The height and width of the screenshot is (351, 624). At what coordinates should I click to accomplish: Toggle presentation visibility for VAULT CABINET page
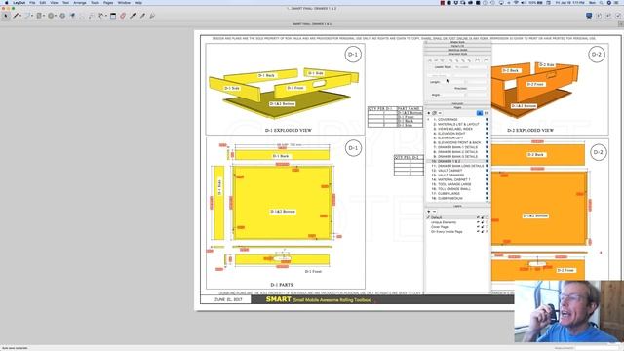pyautogui.click(x=487, y=171)
